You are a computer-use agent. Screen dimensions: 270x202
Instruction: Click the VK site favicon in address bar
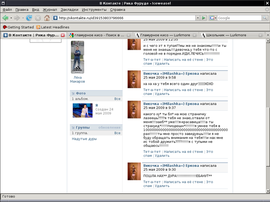pos(55,18)
